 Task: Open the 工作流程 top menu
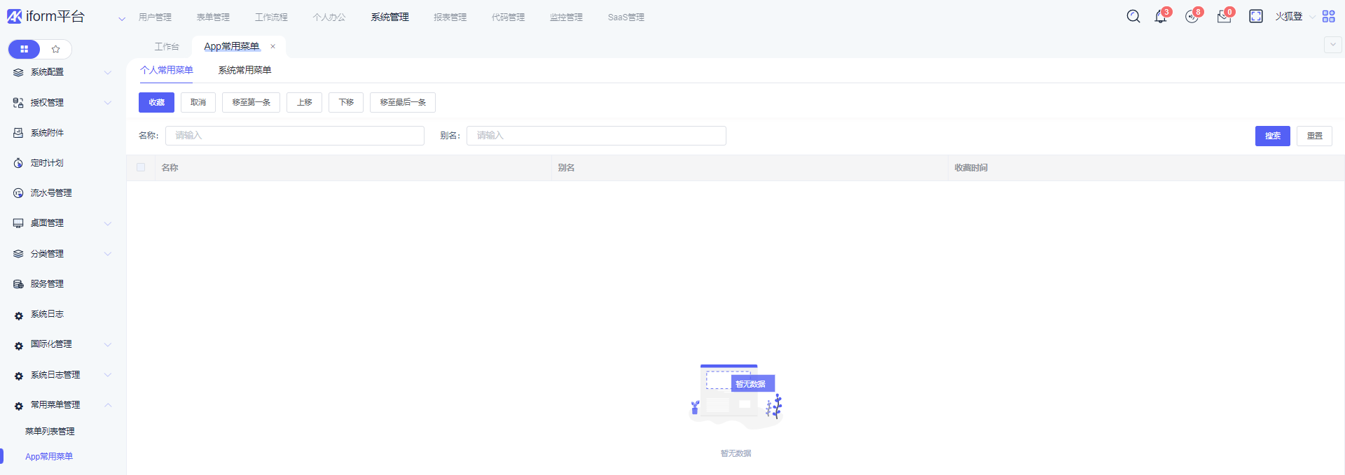point(271,17)
